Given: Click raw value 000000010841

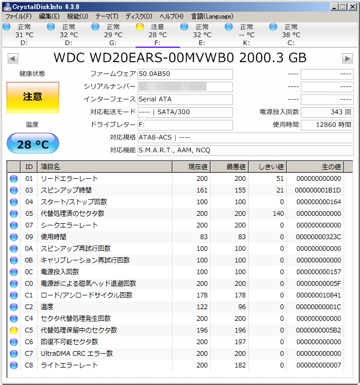Looking at the screenshot, I should (x=318, y=295).
